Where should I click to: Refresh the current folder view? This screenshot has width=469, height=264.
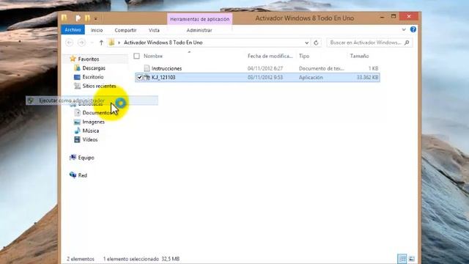(x=316, y=43)
